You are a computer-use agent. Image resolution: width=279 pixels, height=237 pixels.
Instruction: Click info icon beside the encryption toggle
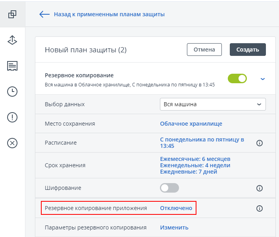(x=260, y=188)
